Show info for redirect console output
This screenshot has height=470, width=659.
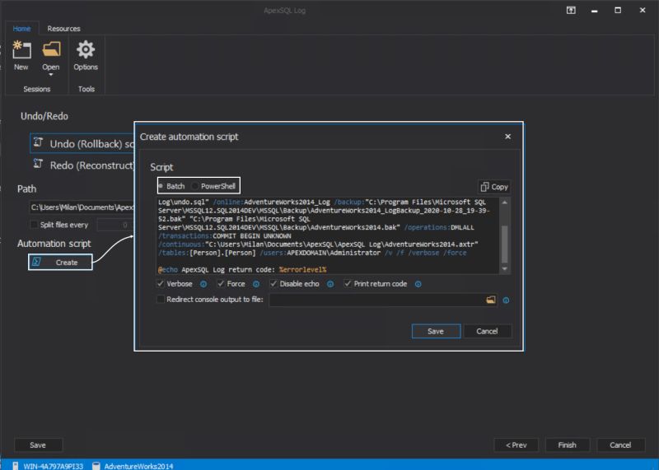point(506,300)
